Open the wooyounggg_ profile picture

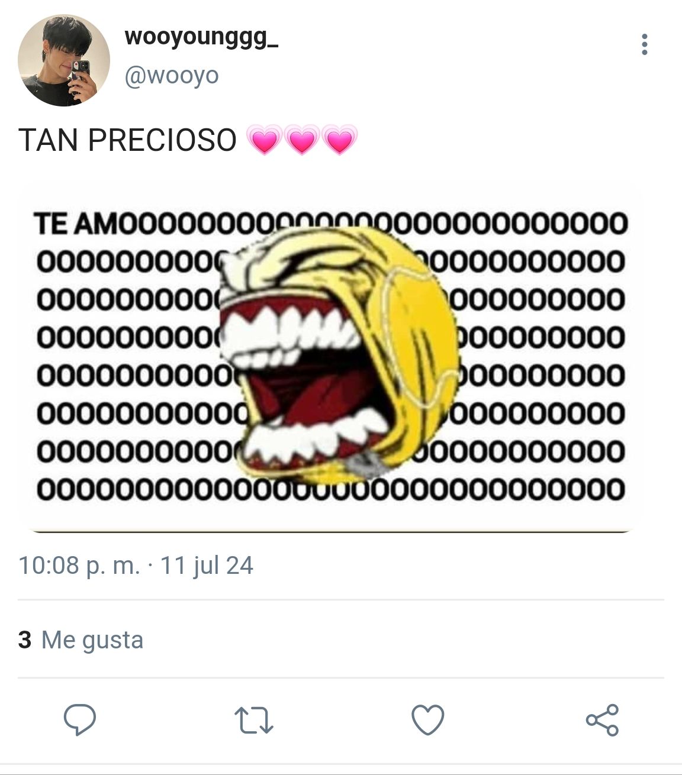[x=64, y=61]
